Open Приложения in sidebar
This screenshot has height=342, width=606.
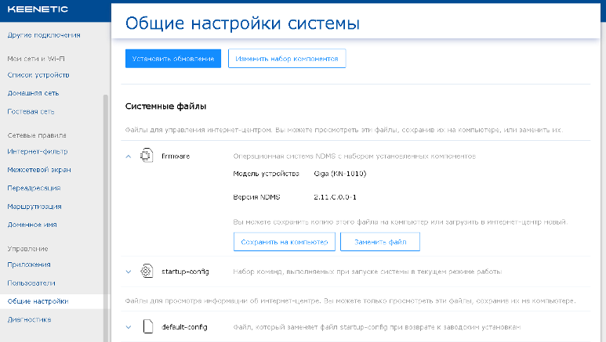29,265
